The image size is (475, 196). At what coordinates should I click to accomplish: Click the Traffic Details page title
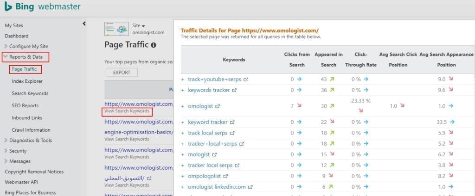click(250, 31)
